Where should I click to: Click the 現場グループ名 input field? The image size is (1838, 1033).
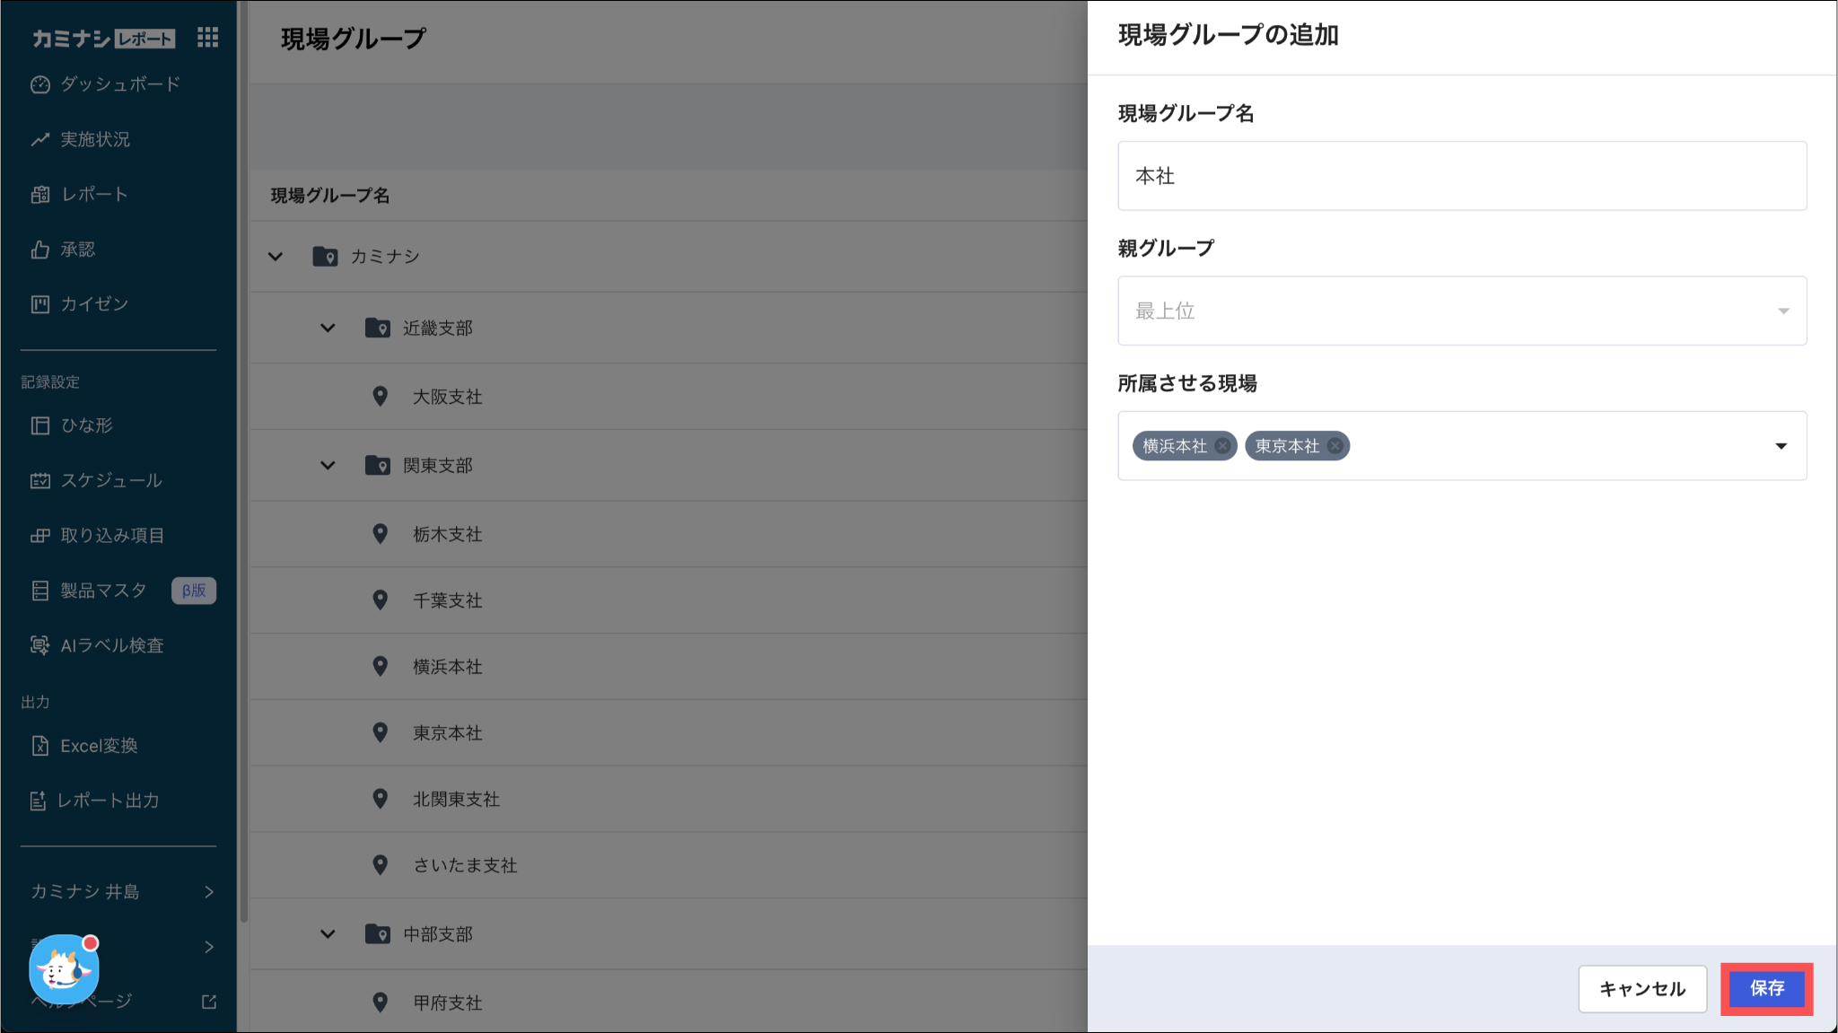(x=1461, y=176)
